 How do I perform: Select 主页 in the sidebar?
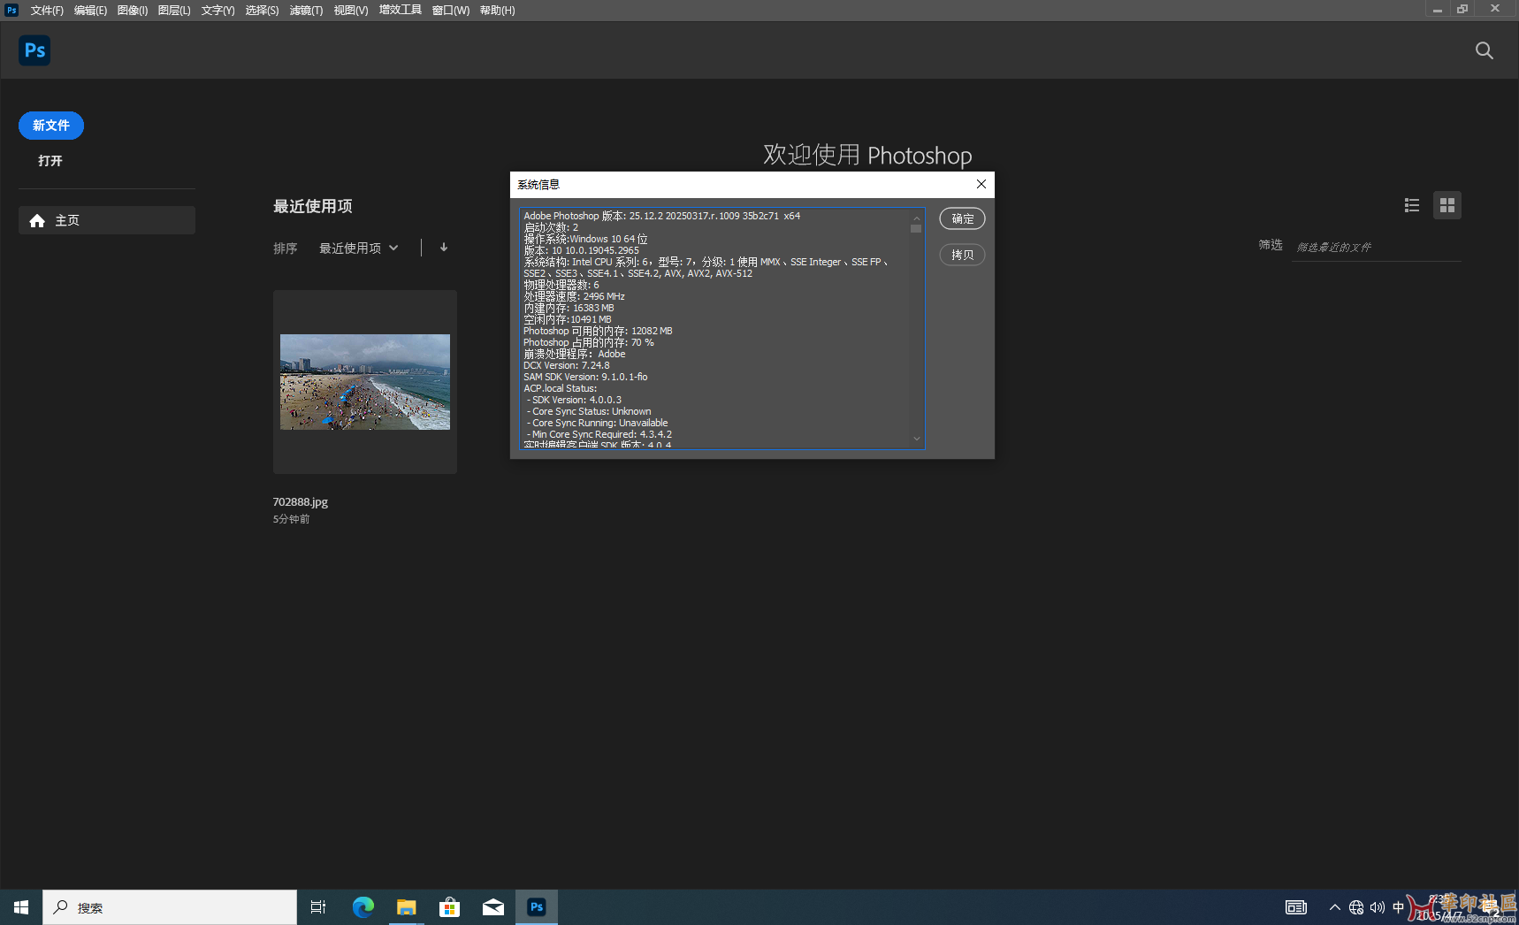(x=107, y=220)
